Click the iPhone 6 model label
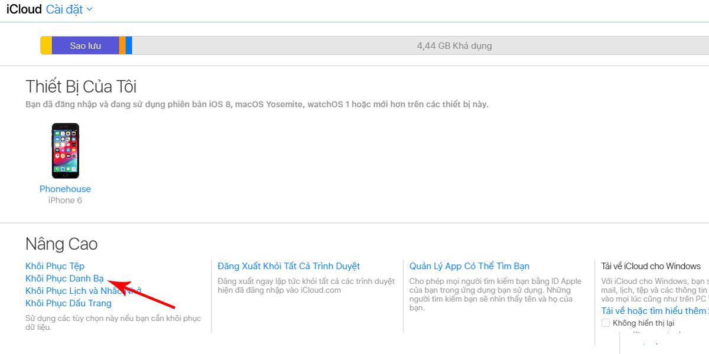This screenshot has width=709, height=354. point(65,201)
